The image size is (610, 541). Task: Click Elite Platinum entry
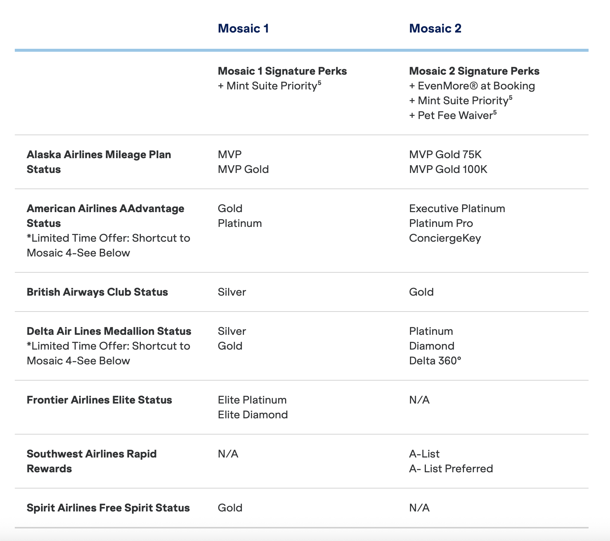(x=252, y=400)
